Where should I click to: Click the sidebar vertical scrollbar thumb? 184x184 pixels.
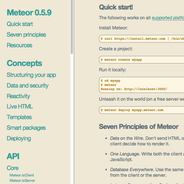72,27
